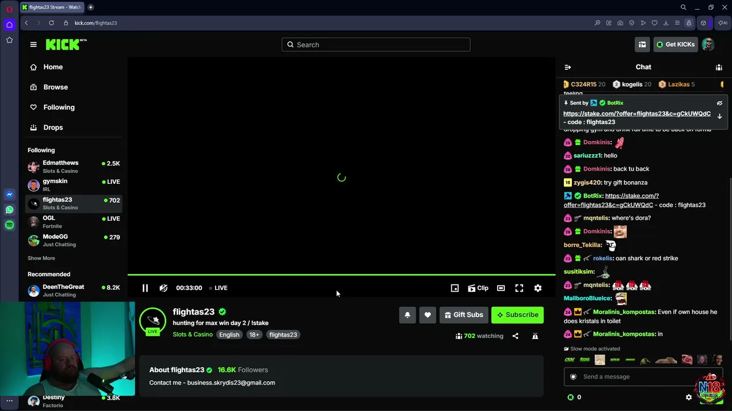Search tabs with magnifier icon

[683, 7]
